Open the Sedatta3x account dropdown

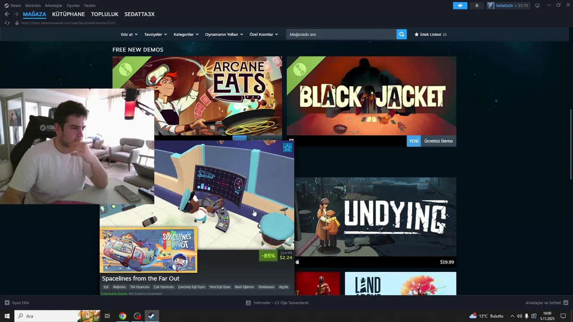click(508, 5)
